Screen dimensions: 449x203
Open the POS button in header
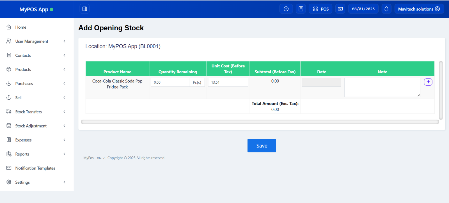pyautogui.click(x=321, y=9)
